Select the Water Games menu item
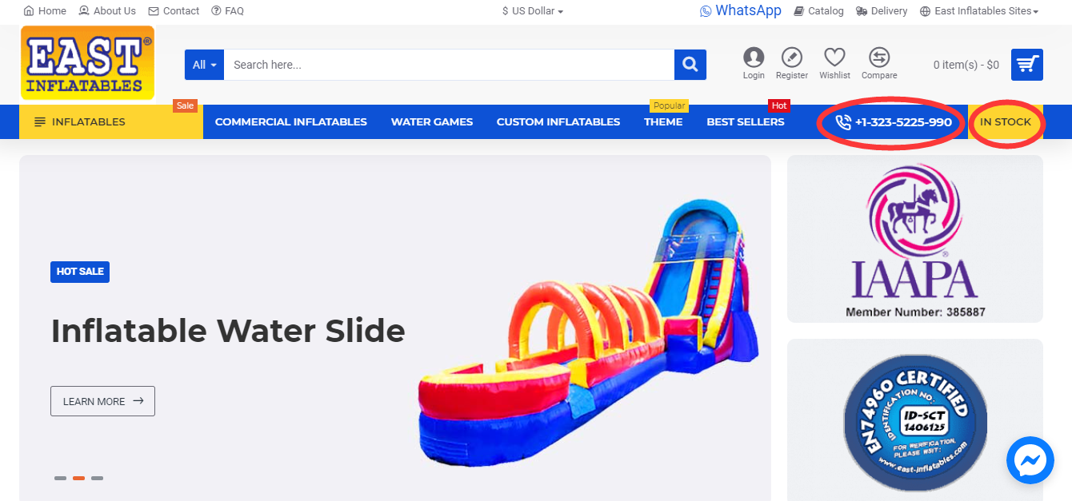 432,122
